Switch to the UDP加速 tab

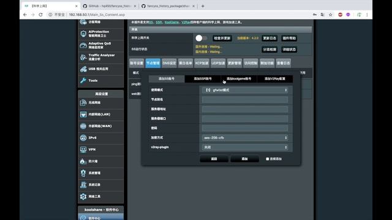[x=218, y=63]
